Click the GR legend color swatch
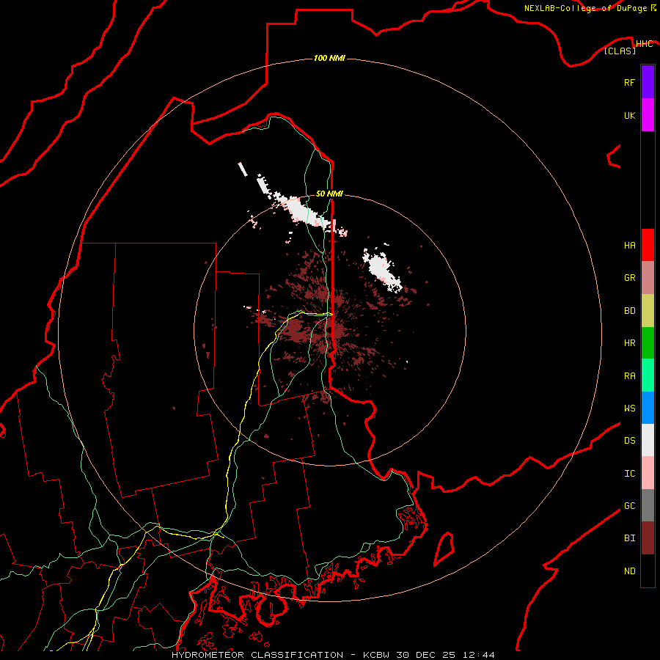660x660 pixels. (x=648, y=278)
